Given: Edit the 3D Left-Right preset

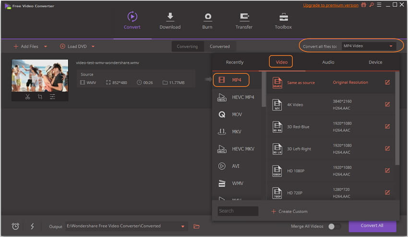Looking at the screenshot, I should tap(387, 149).
